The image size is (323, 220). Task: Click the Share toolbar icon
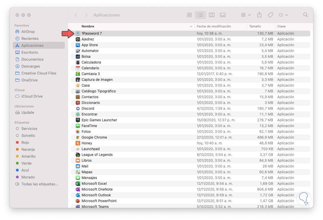coord(259,15)
